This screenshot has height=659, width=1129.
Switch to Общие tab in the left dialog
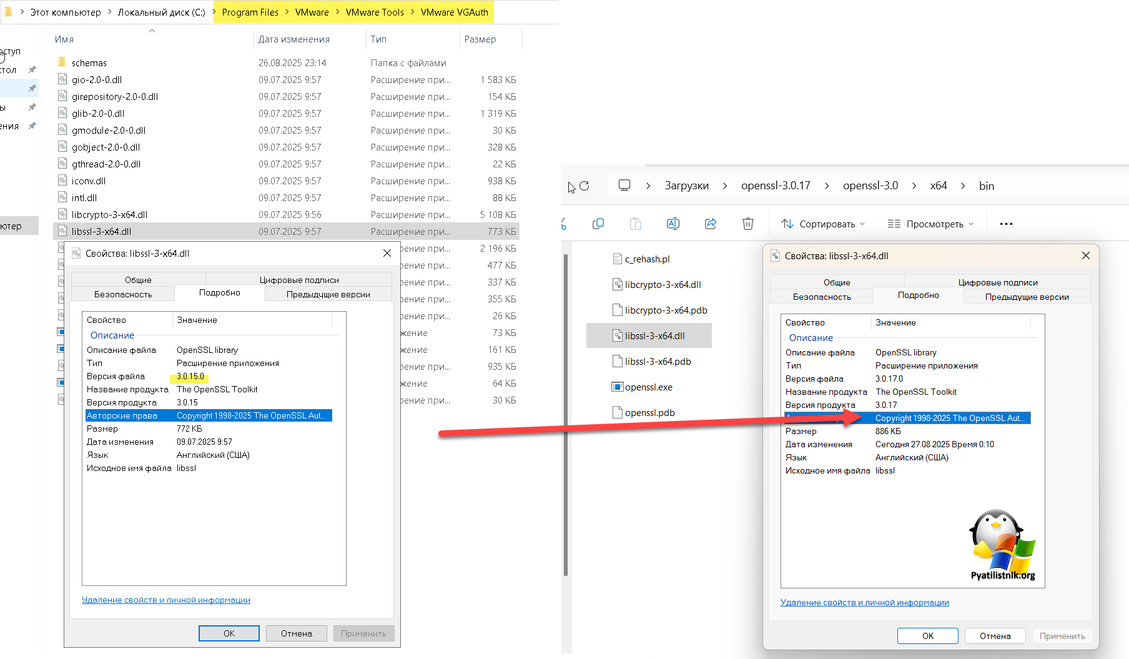pyautogui.click(x=138, y=280)
